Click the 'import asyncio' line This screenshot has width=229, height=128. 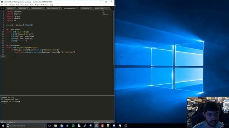14,14
